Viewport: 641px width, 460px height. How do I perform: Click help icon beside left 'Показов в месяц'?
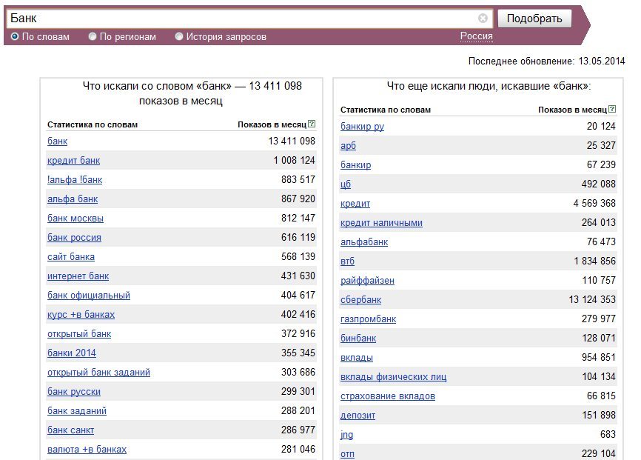(312, 124)
